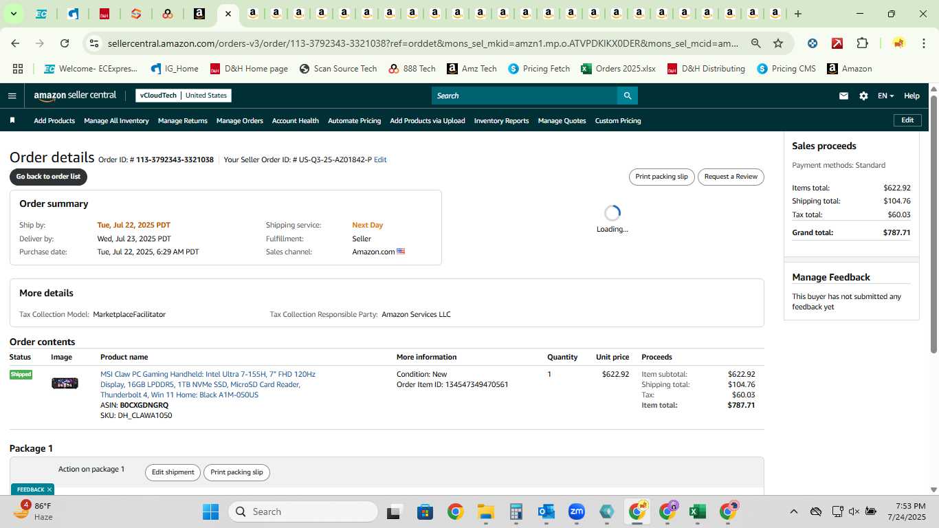Open the Chrome apps grid in bookmarks bar
Screen dimensions: 939x528
(18, 69)
